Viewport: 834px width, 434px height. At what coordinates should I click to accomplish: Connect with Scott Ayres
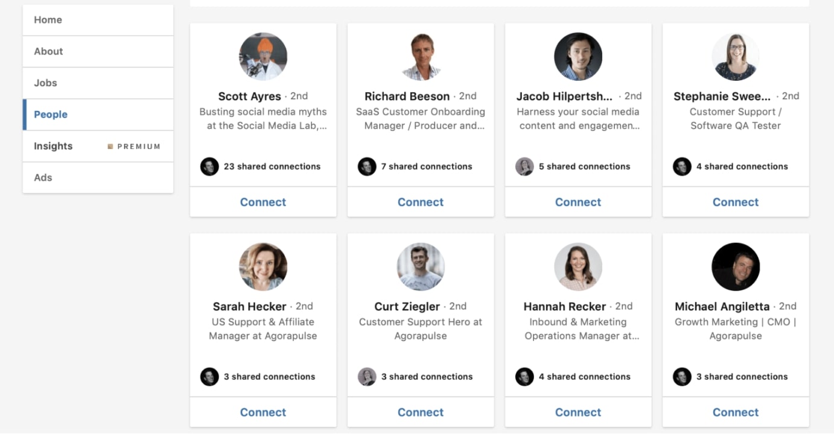coord(263,202)
